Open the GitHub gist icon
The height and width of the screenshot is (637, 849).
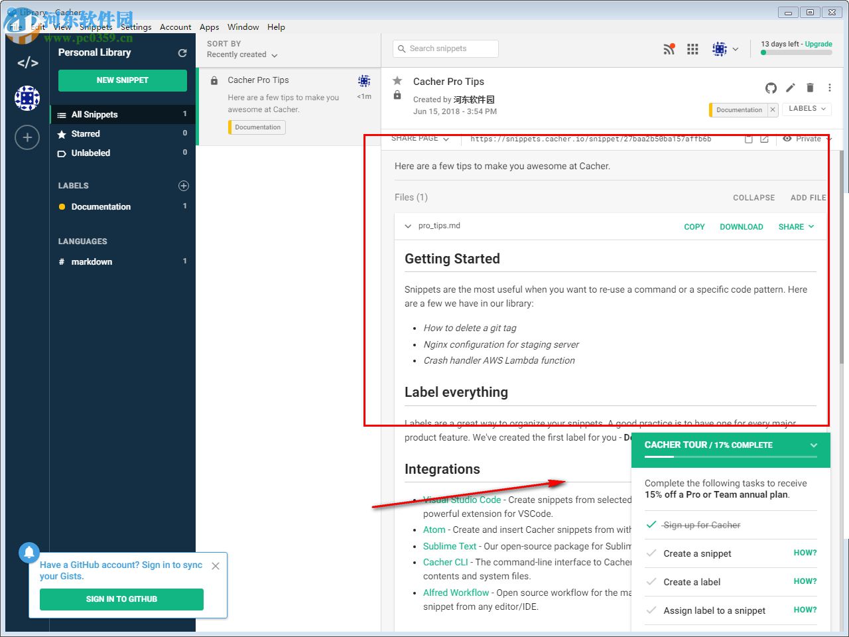tap(771, 88)
